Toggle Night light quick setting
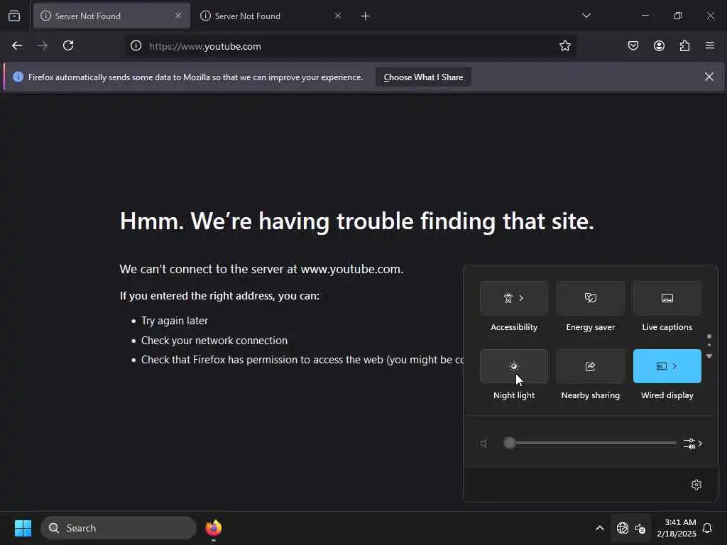Screen dimensions: 727x545 point(514,366)
